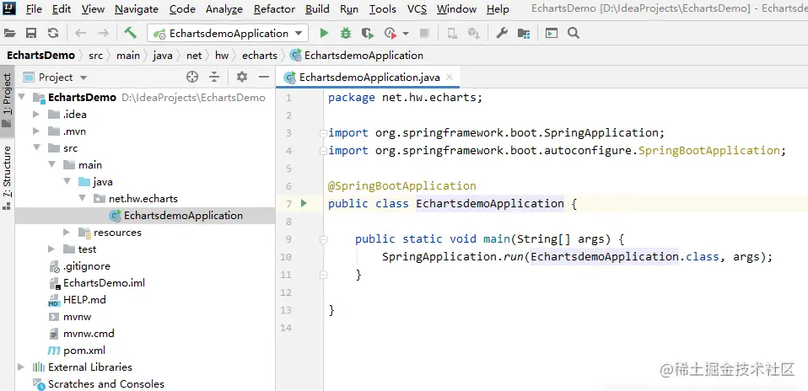The width and height of the screenshot is (808, 391).
Task: Collapse the src folder arrow
Action: (x=36, y=147)
